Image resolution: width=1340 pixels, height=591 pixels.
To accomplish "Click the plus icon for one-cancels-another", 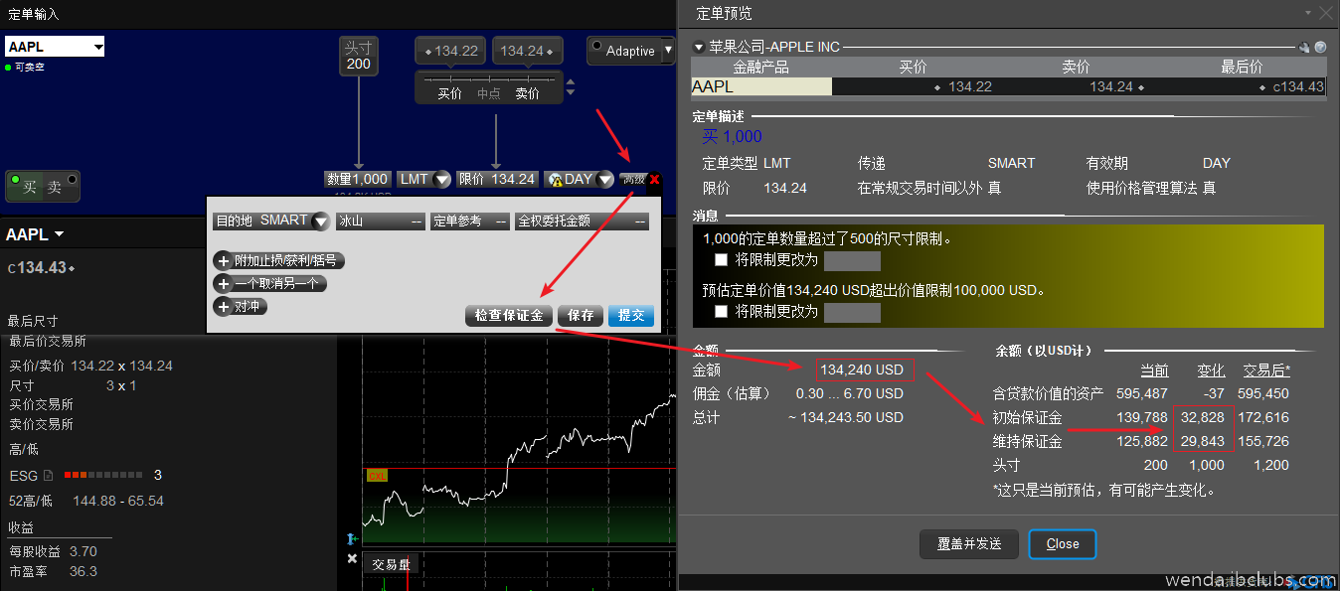I will coord(223,284).
